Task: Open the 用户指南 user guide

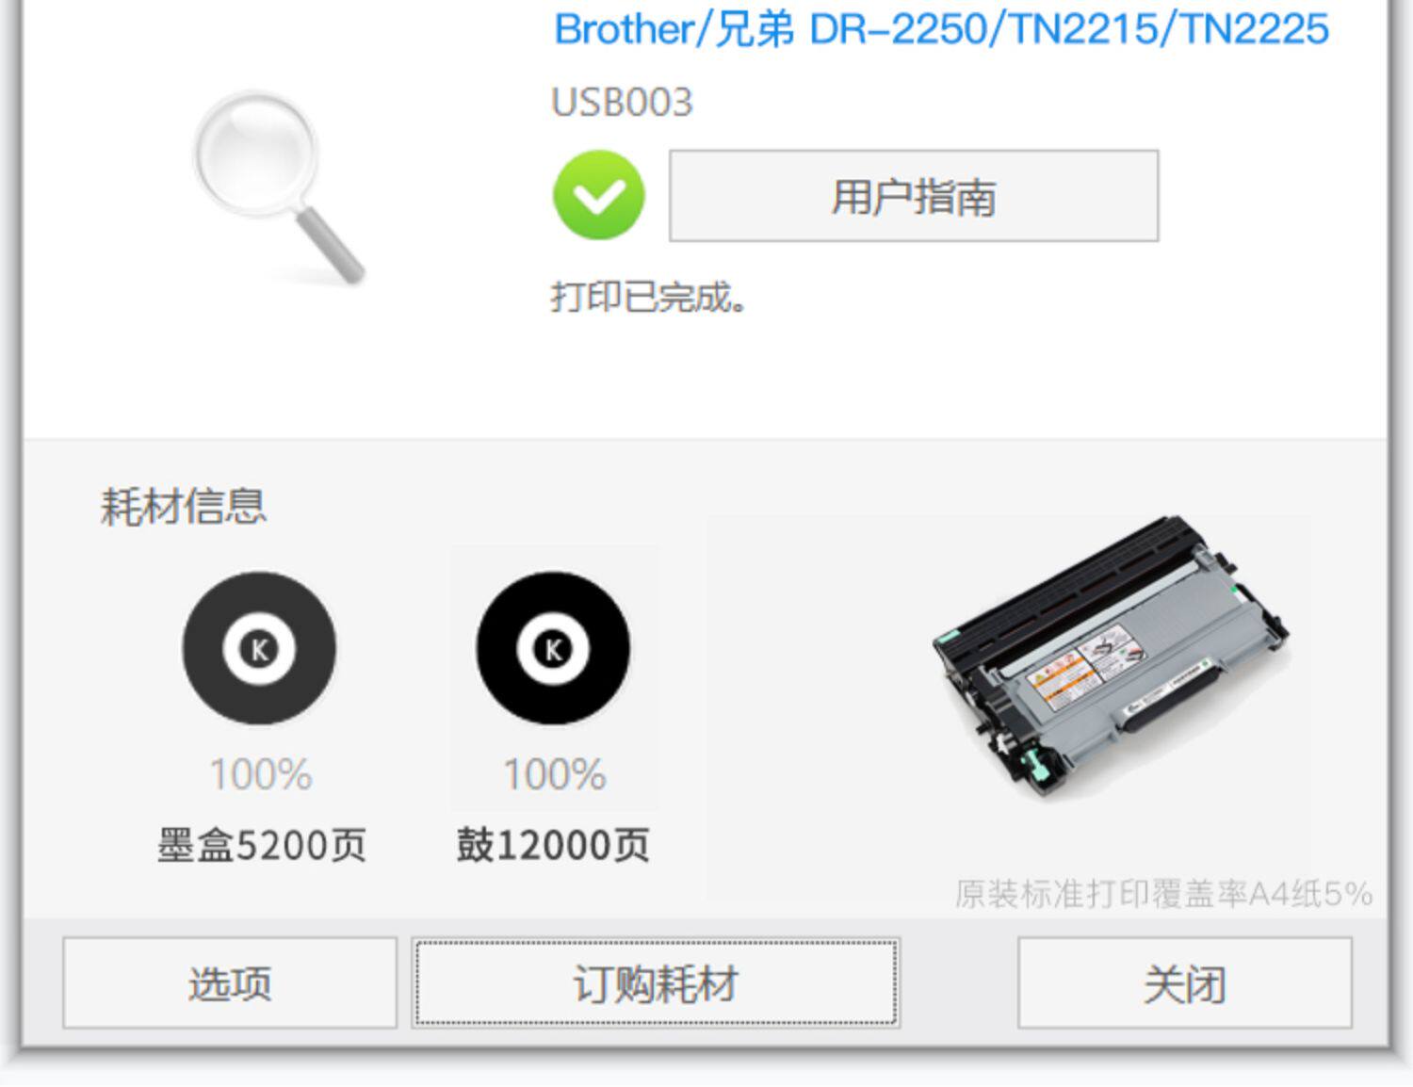Action: tap(914, 196)
